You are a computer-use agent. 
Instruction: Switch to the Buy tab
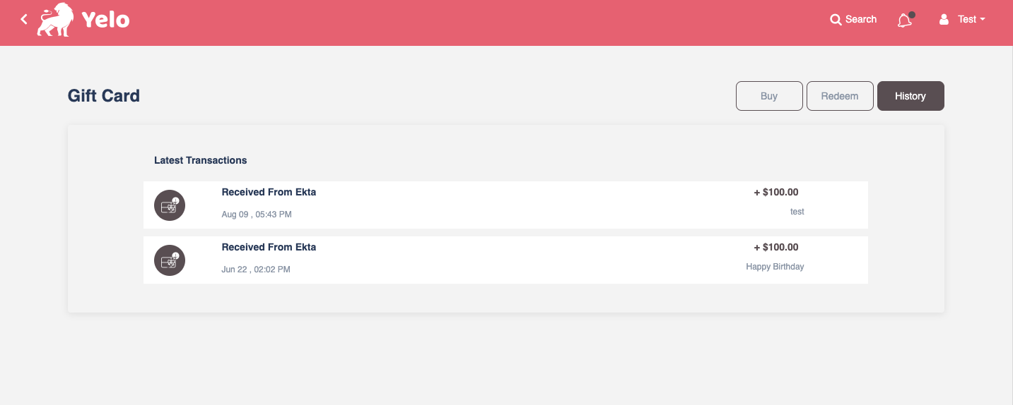[769, 96]
